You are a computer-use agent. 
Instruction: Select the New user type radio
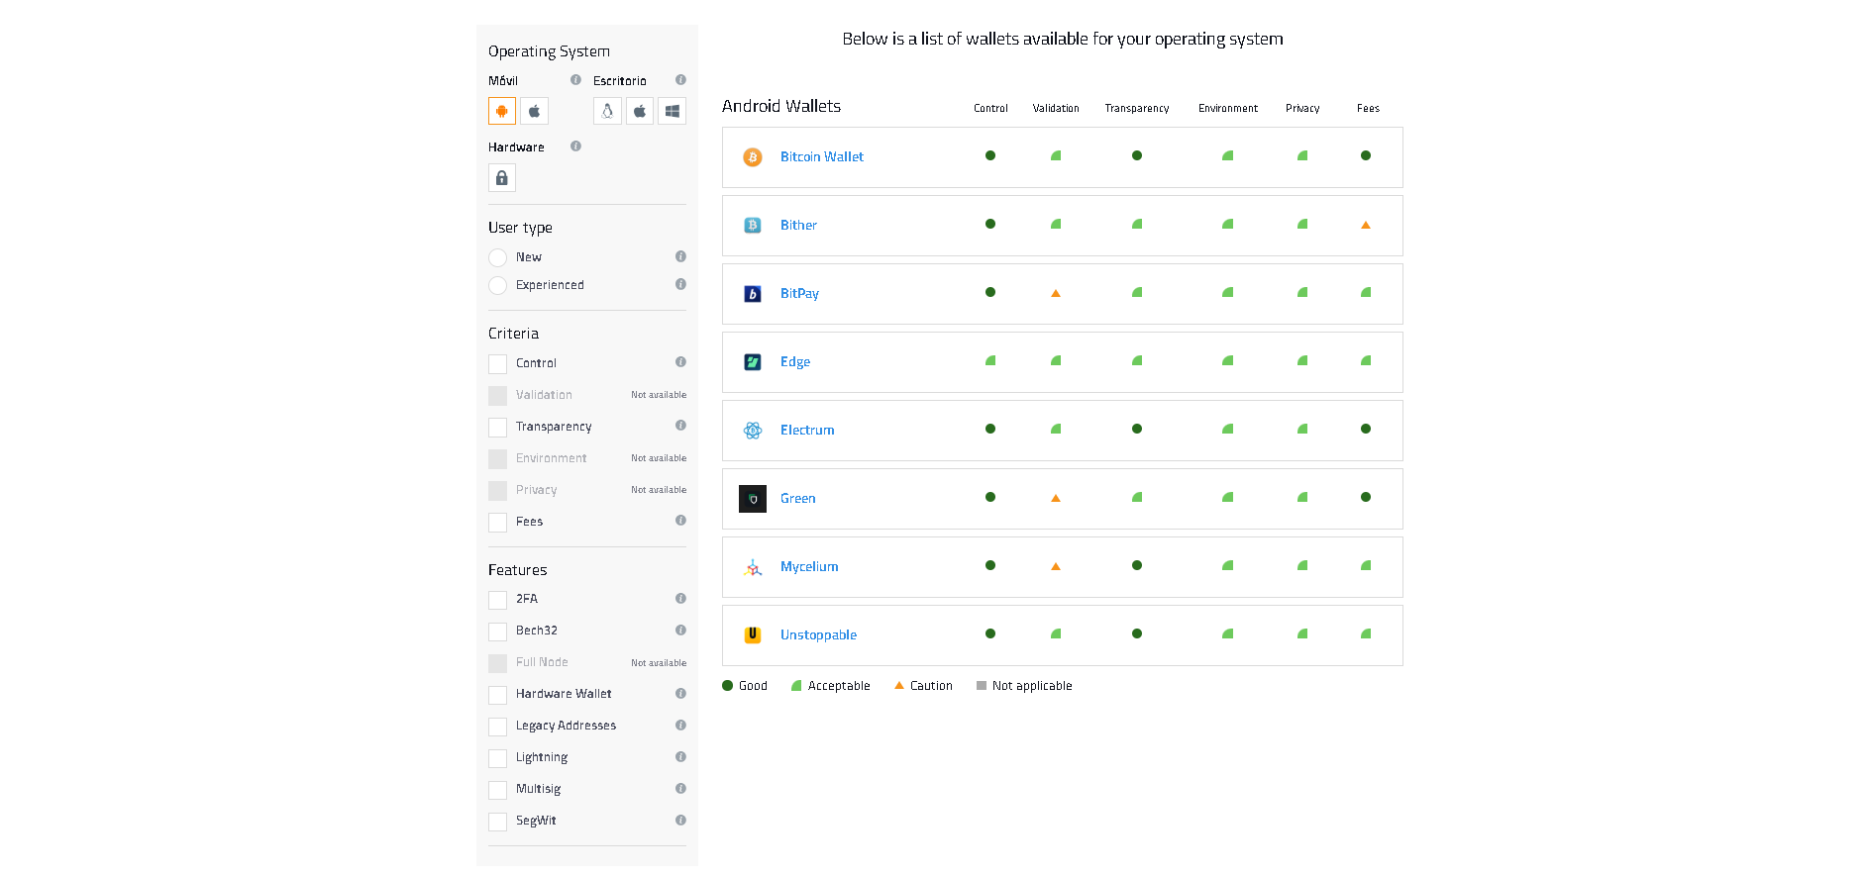pos(498,257)
